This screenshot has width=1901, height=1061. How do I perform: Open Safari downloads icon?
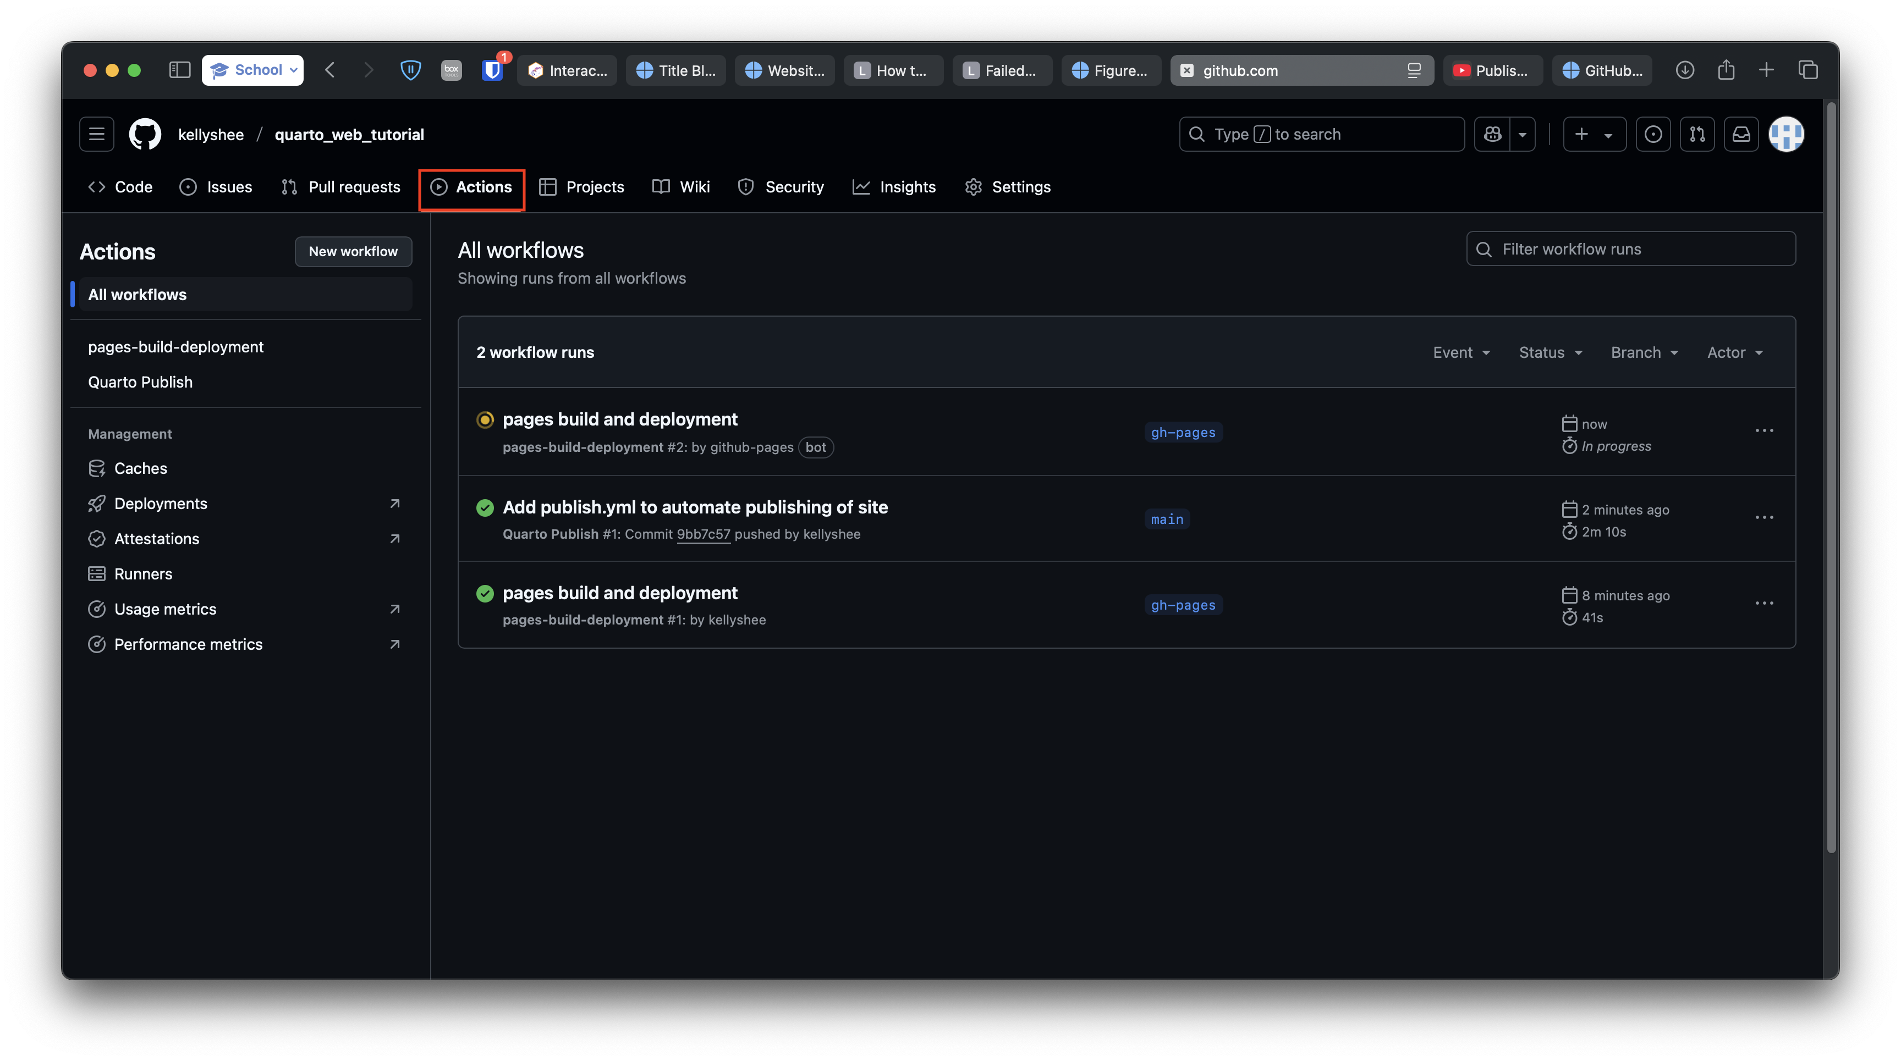click(1685, 70)
